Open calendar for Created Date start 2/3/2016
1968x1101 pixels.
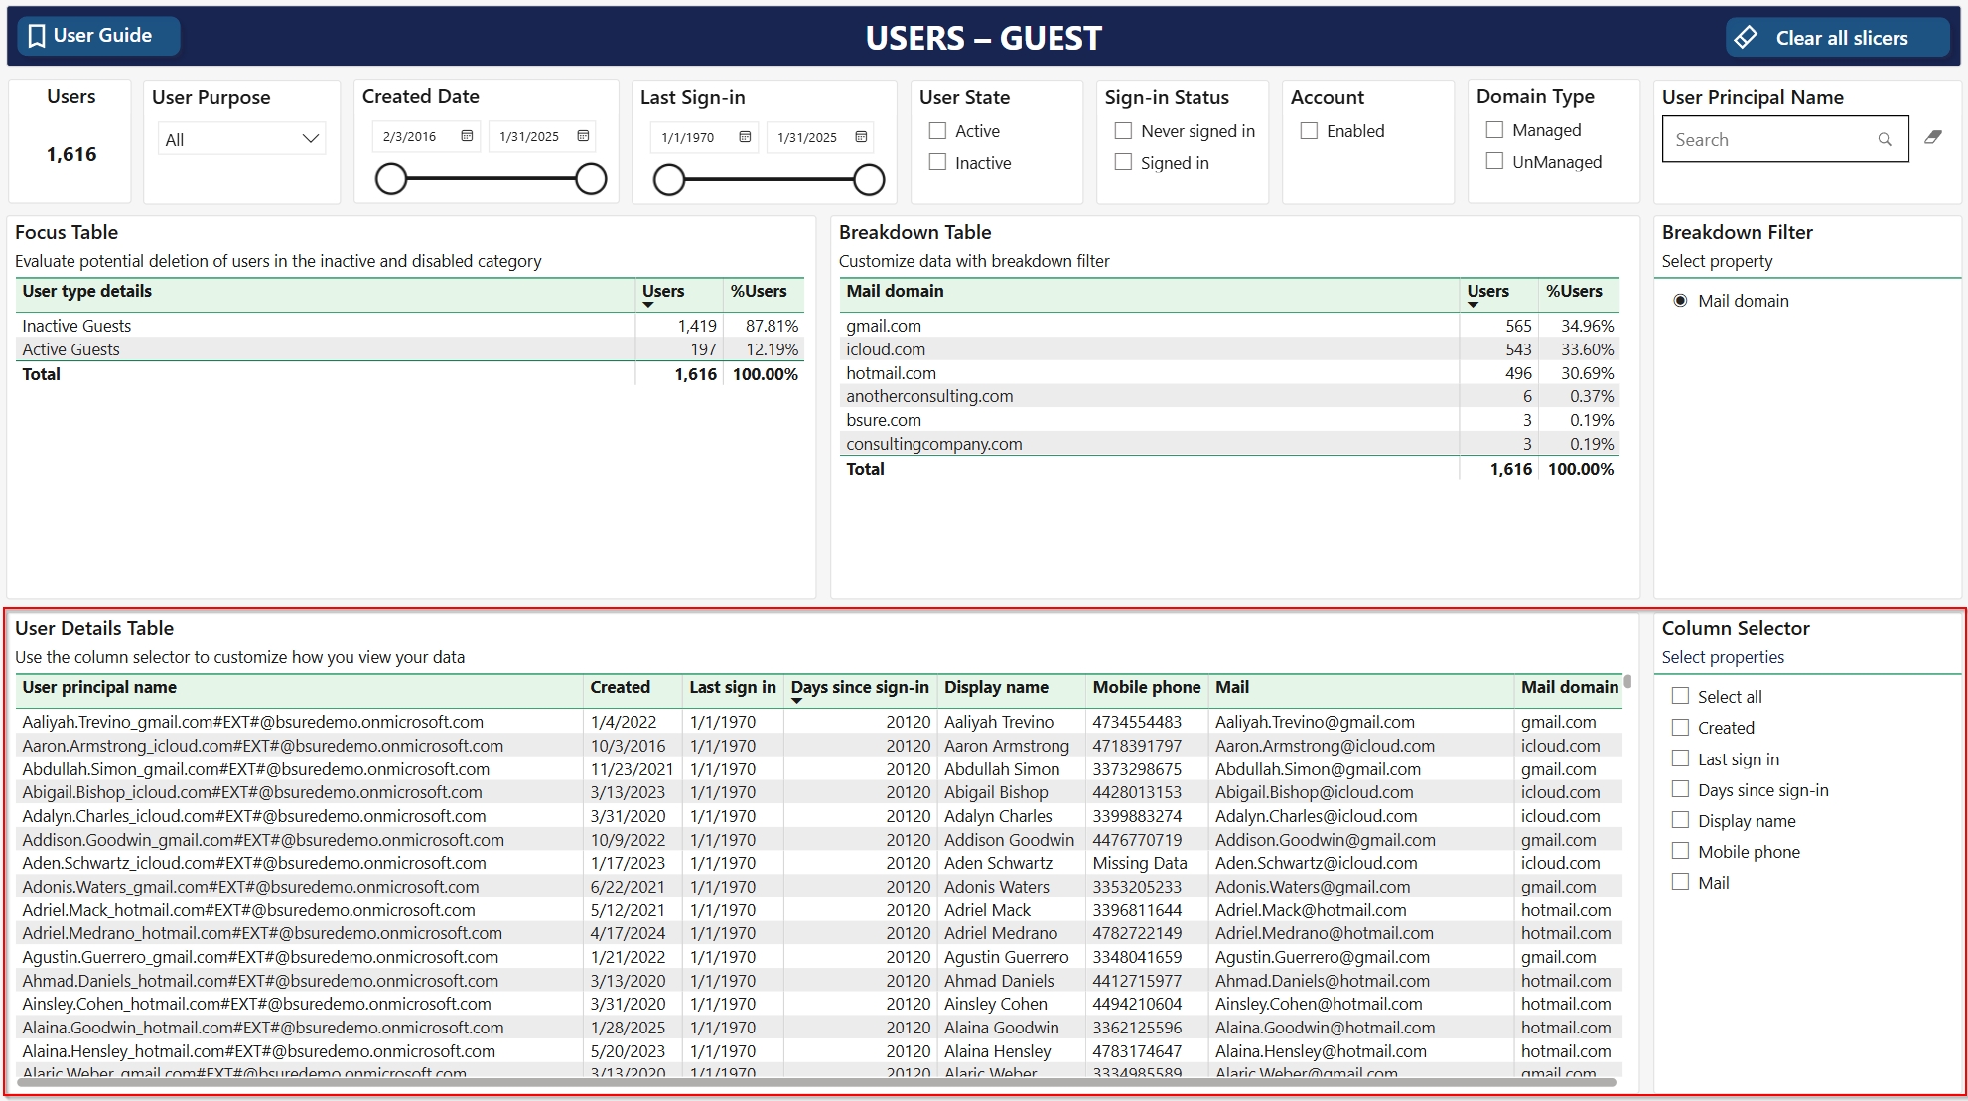tap(467, 136)
